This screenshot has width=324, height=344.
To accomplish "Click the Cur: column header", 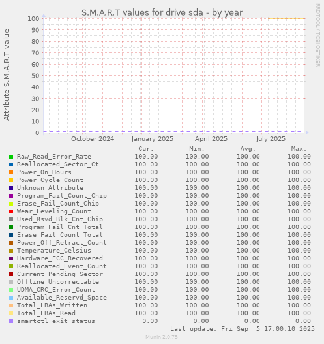I will pos(146,149).
